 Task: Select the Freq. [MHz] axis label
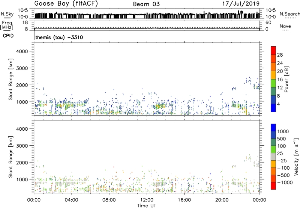point(7,25)
